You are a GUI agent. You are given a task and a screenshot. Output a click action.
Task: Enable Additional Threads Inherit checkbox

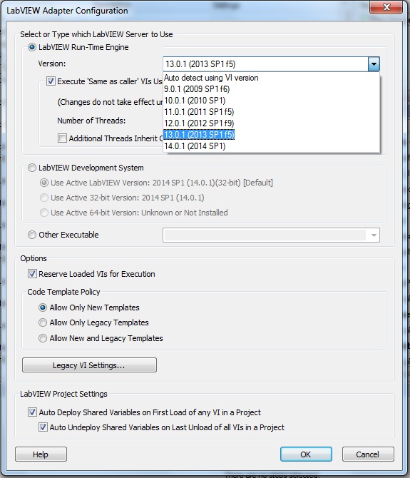pos(62,138)
